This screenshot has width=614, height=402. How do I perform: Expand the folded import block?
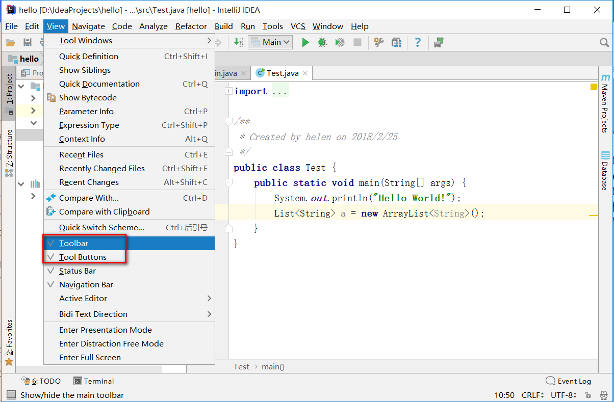tap(228, 91)
